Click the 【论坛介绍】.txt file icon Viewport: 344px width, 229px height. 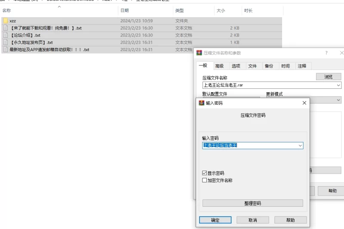pyautogui.click(x=6, y=35)
